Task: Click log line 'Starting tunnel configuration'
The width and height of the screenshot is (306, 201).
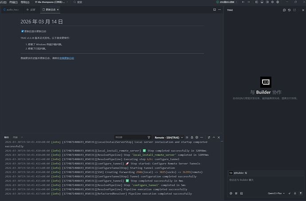Action: [90, 168]
